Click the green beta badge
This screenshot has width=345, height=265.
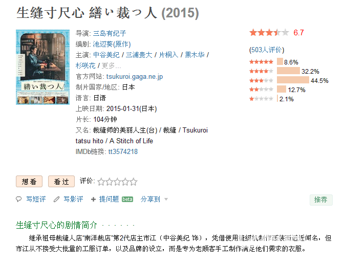[x=127, y=199]
